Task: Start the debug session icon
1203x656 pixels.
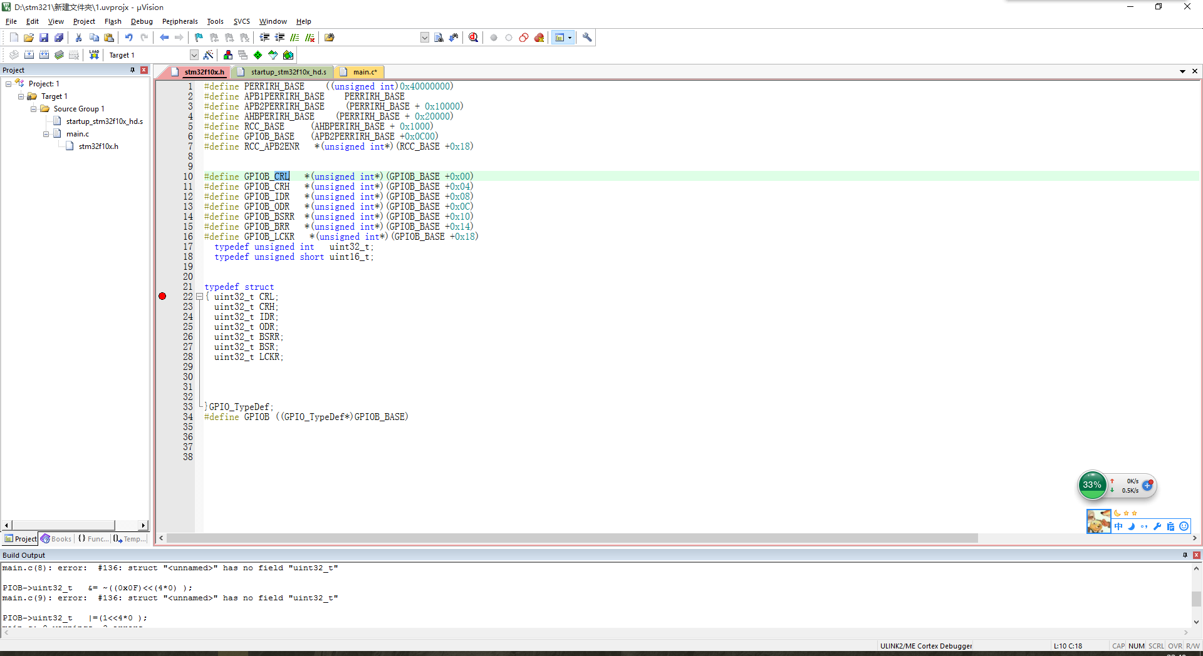Action: click(x=473, y=38)
